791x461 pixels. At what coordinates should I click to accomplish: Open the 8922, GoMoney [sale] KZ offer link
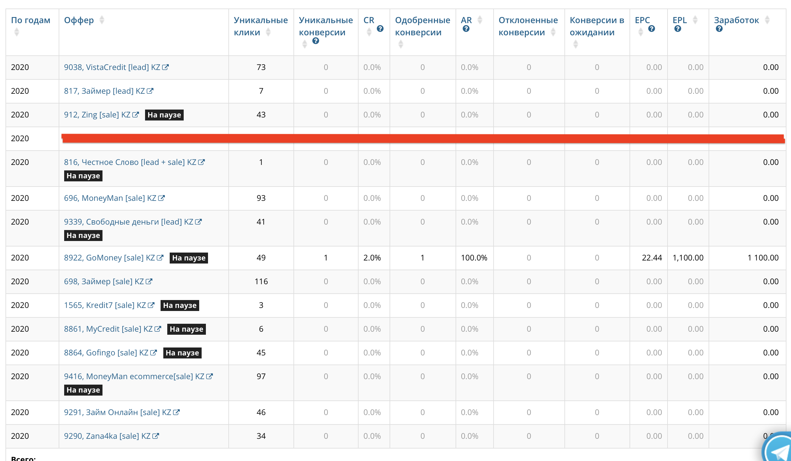pyautogui.click(x=109, y=257)
